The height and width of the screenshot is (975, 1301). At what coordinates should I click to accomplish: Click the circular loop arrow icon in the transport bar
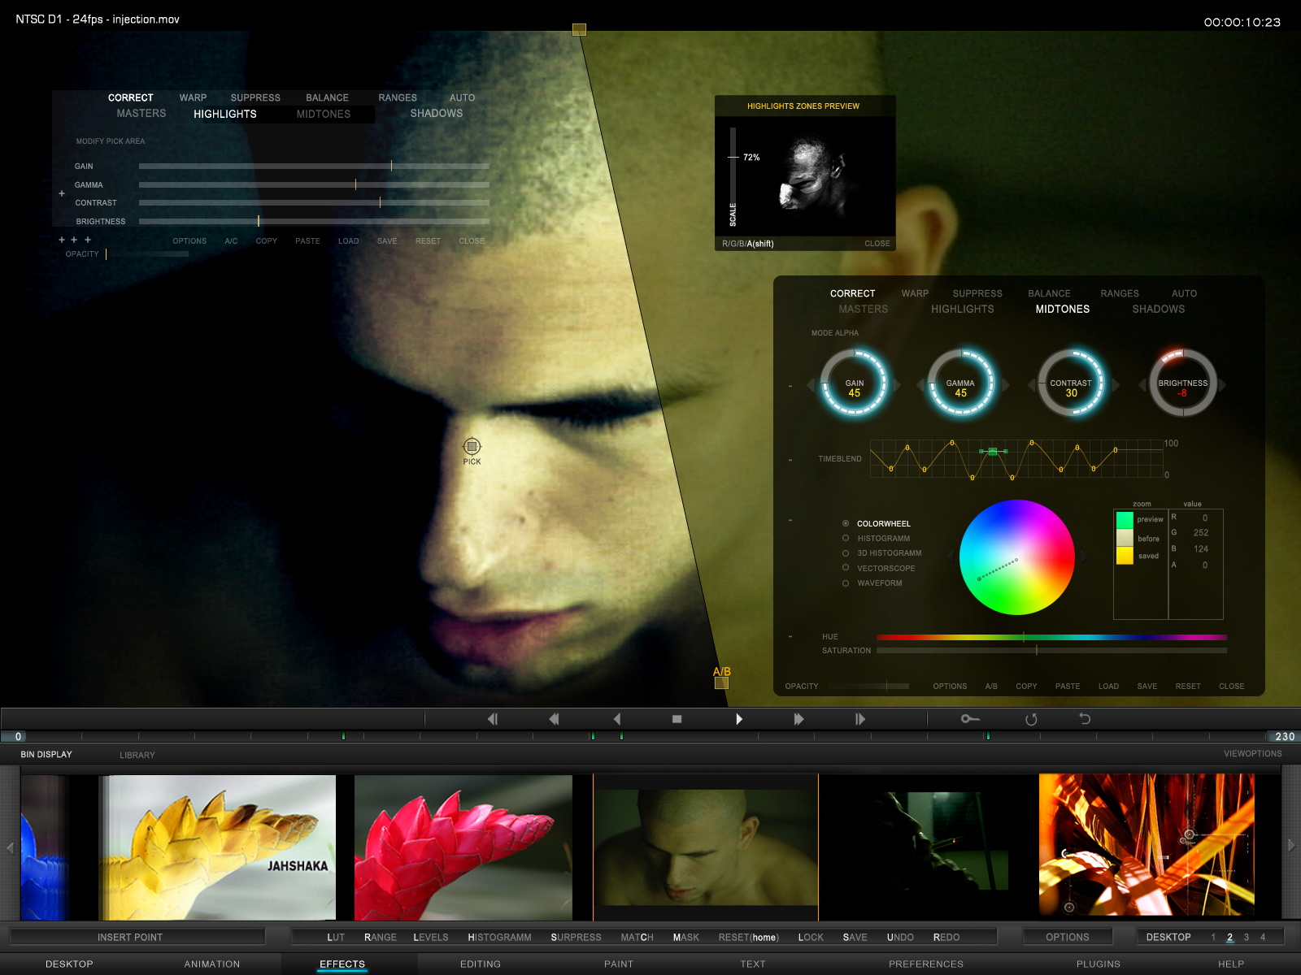1031,719
